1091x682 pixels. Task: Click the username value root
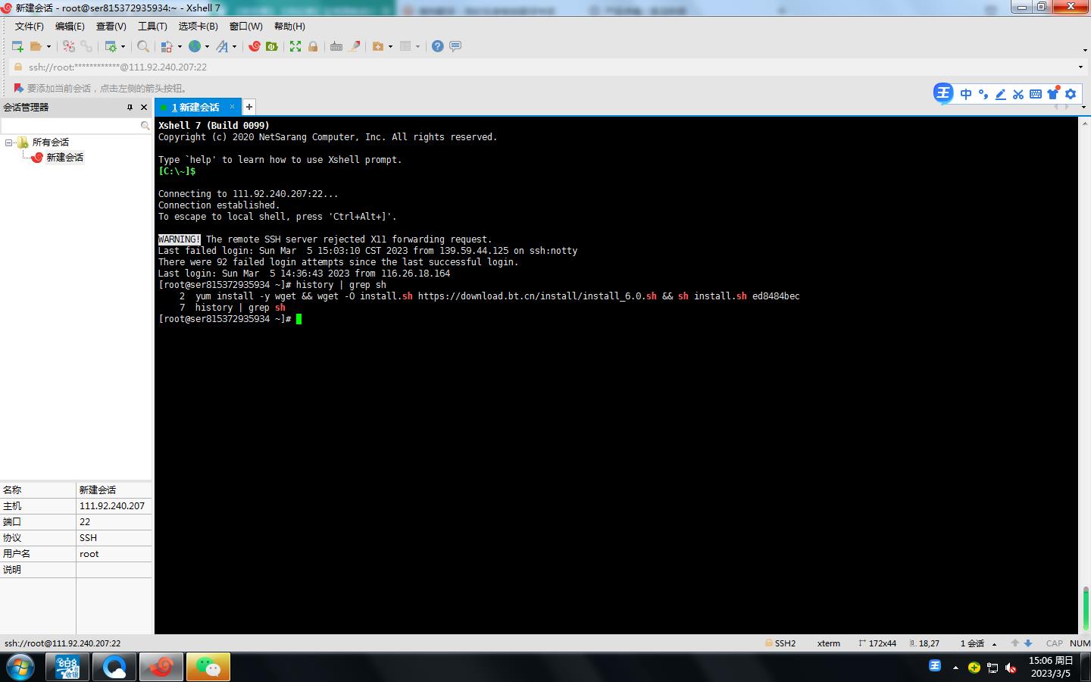pos(89,553)
